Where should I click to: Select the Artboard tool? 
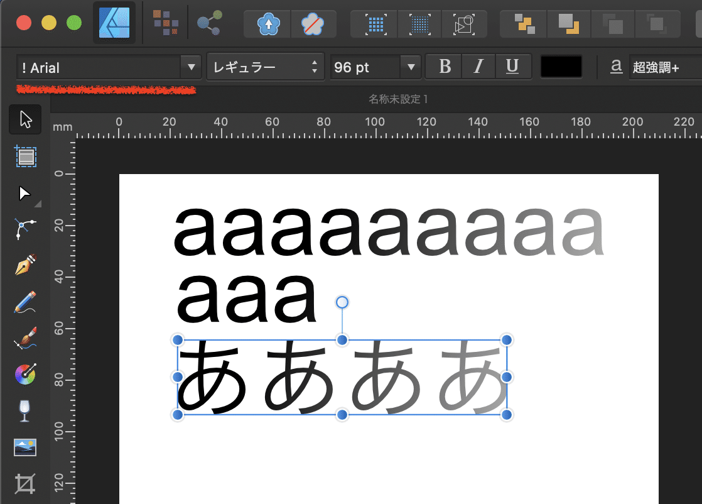[26, 156]
